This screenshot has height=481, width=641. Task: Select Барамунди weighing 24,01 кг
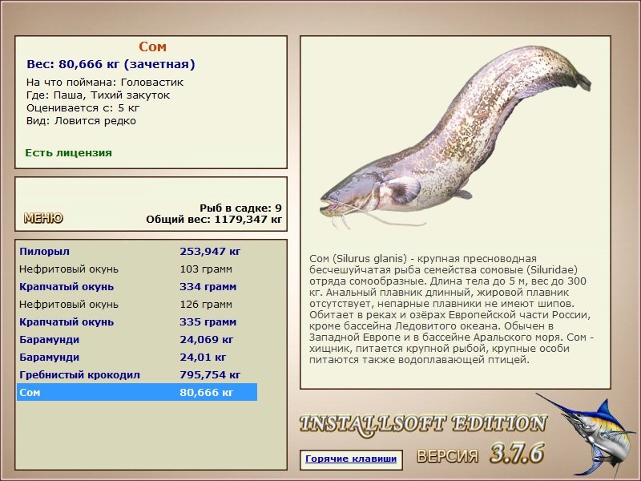click(x=137, y=357)
